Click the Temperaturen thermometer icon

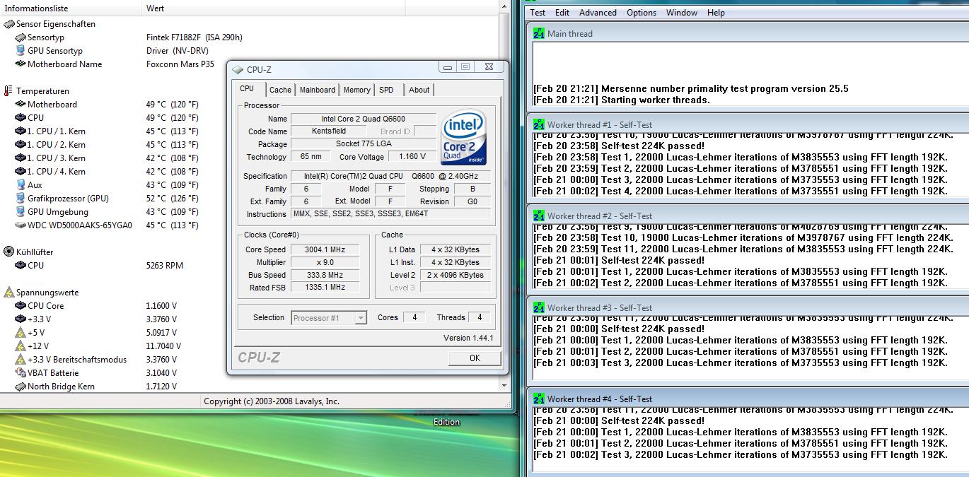[8, 91]
